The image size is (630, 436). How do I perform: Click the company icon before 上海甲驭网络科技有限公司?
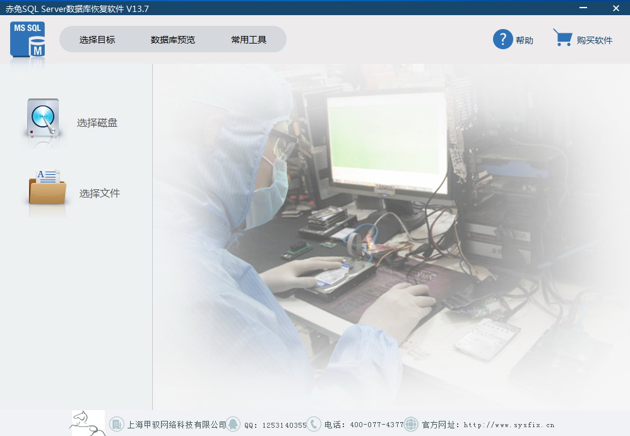coord(117,425)
